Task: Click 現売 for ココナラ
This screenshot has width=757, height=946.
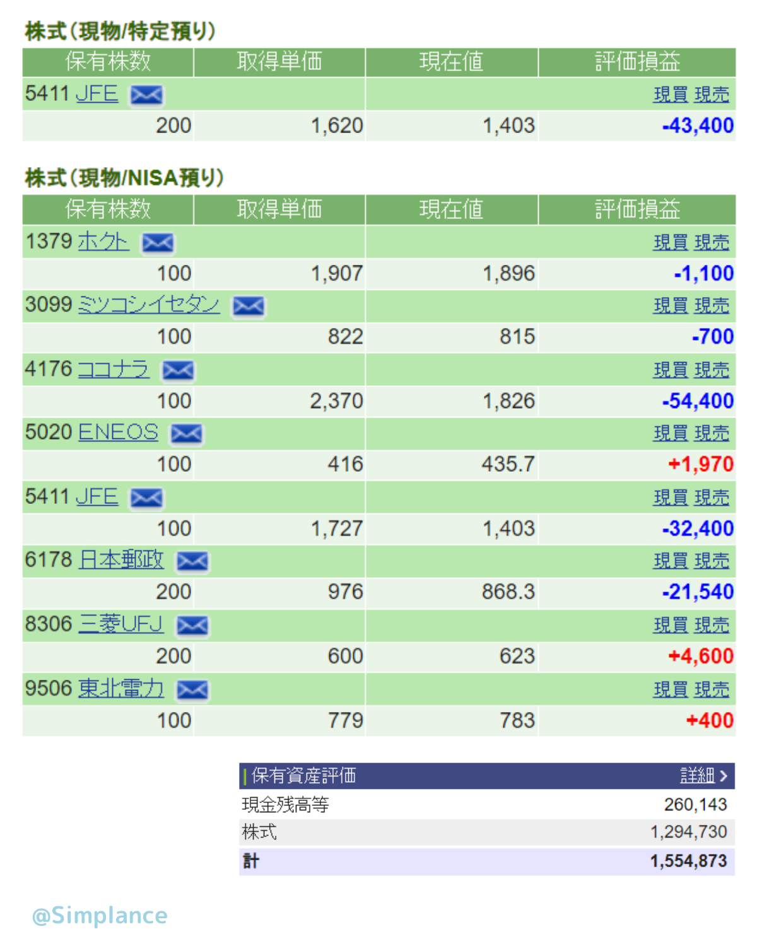Action: [712, 370]
